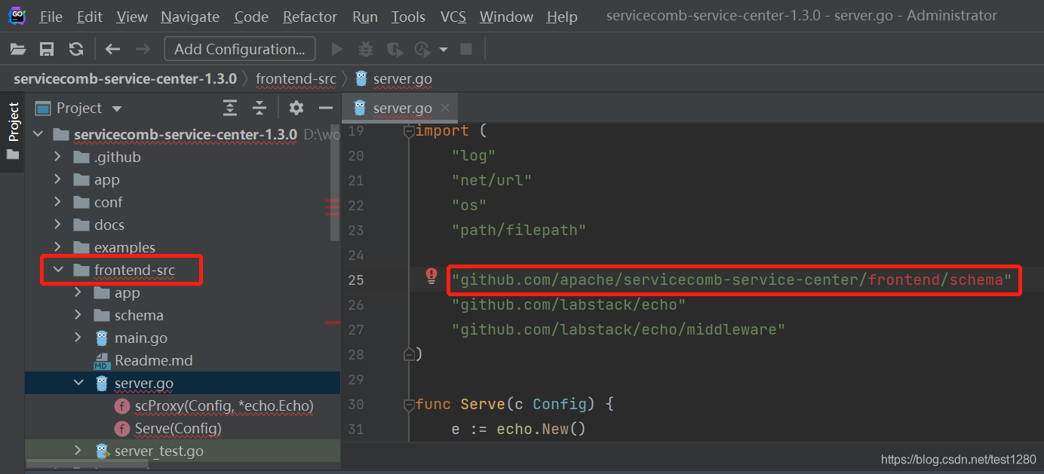Expand the conf folder arrow
Screen dimensions: 1044x474
(58, 202)
